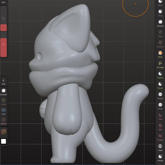
Task: Pick the Layer brush
Action: coord(160,148)
